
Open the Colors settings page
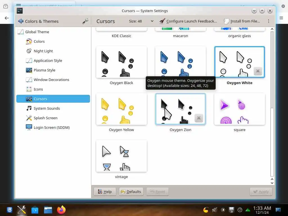53,41
